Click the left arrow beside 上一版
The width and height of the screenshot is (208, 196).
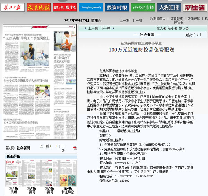pyautogui.click(x=51, y=146)
